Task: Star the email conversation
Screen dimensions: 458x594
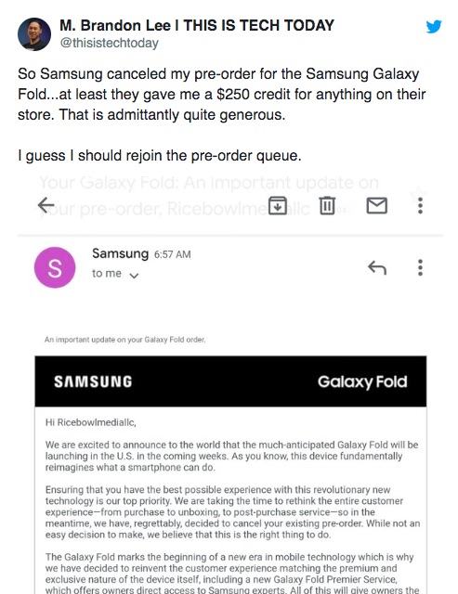Action: pos(419,195)
